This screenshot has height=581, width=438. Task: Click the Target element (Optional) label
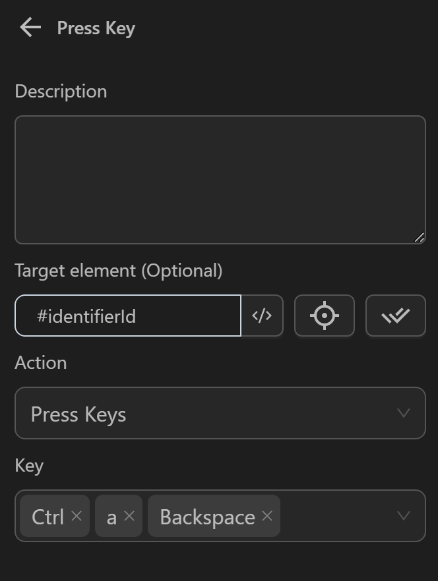[118, 270]
